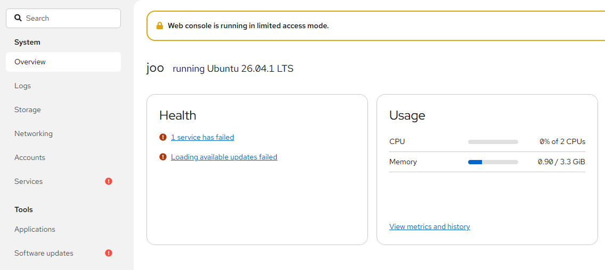
Task: Select Services in the sidebar
Action: coord(63,181)
